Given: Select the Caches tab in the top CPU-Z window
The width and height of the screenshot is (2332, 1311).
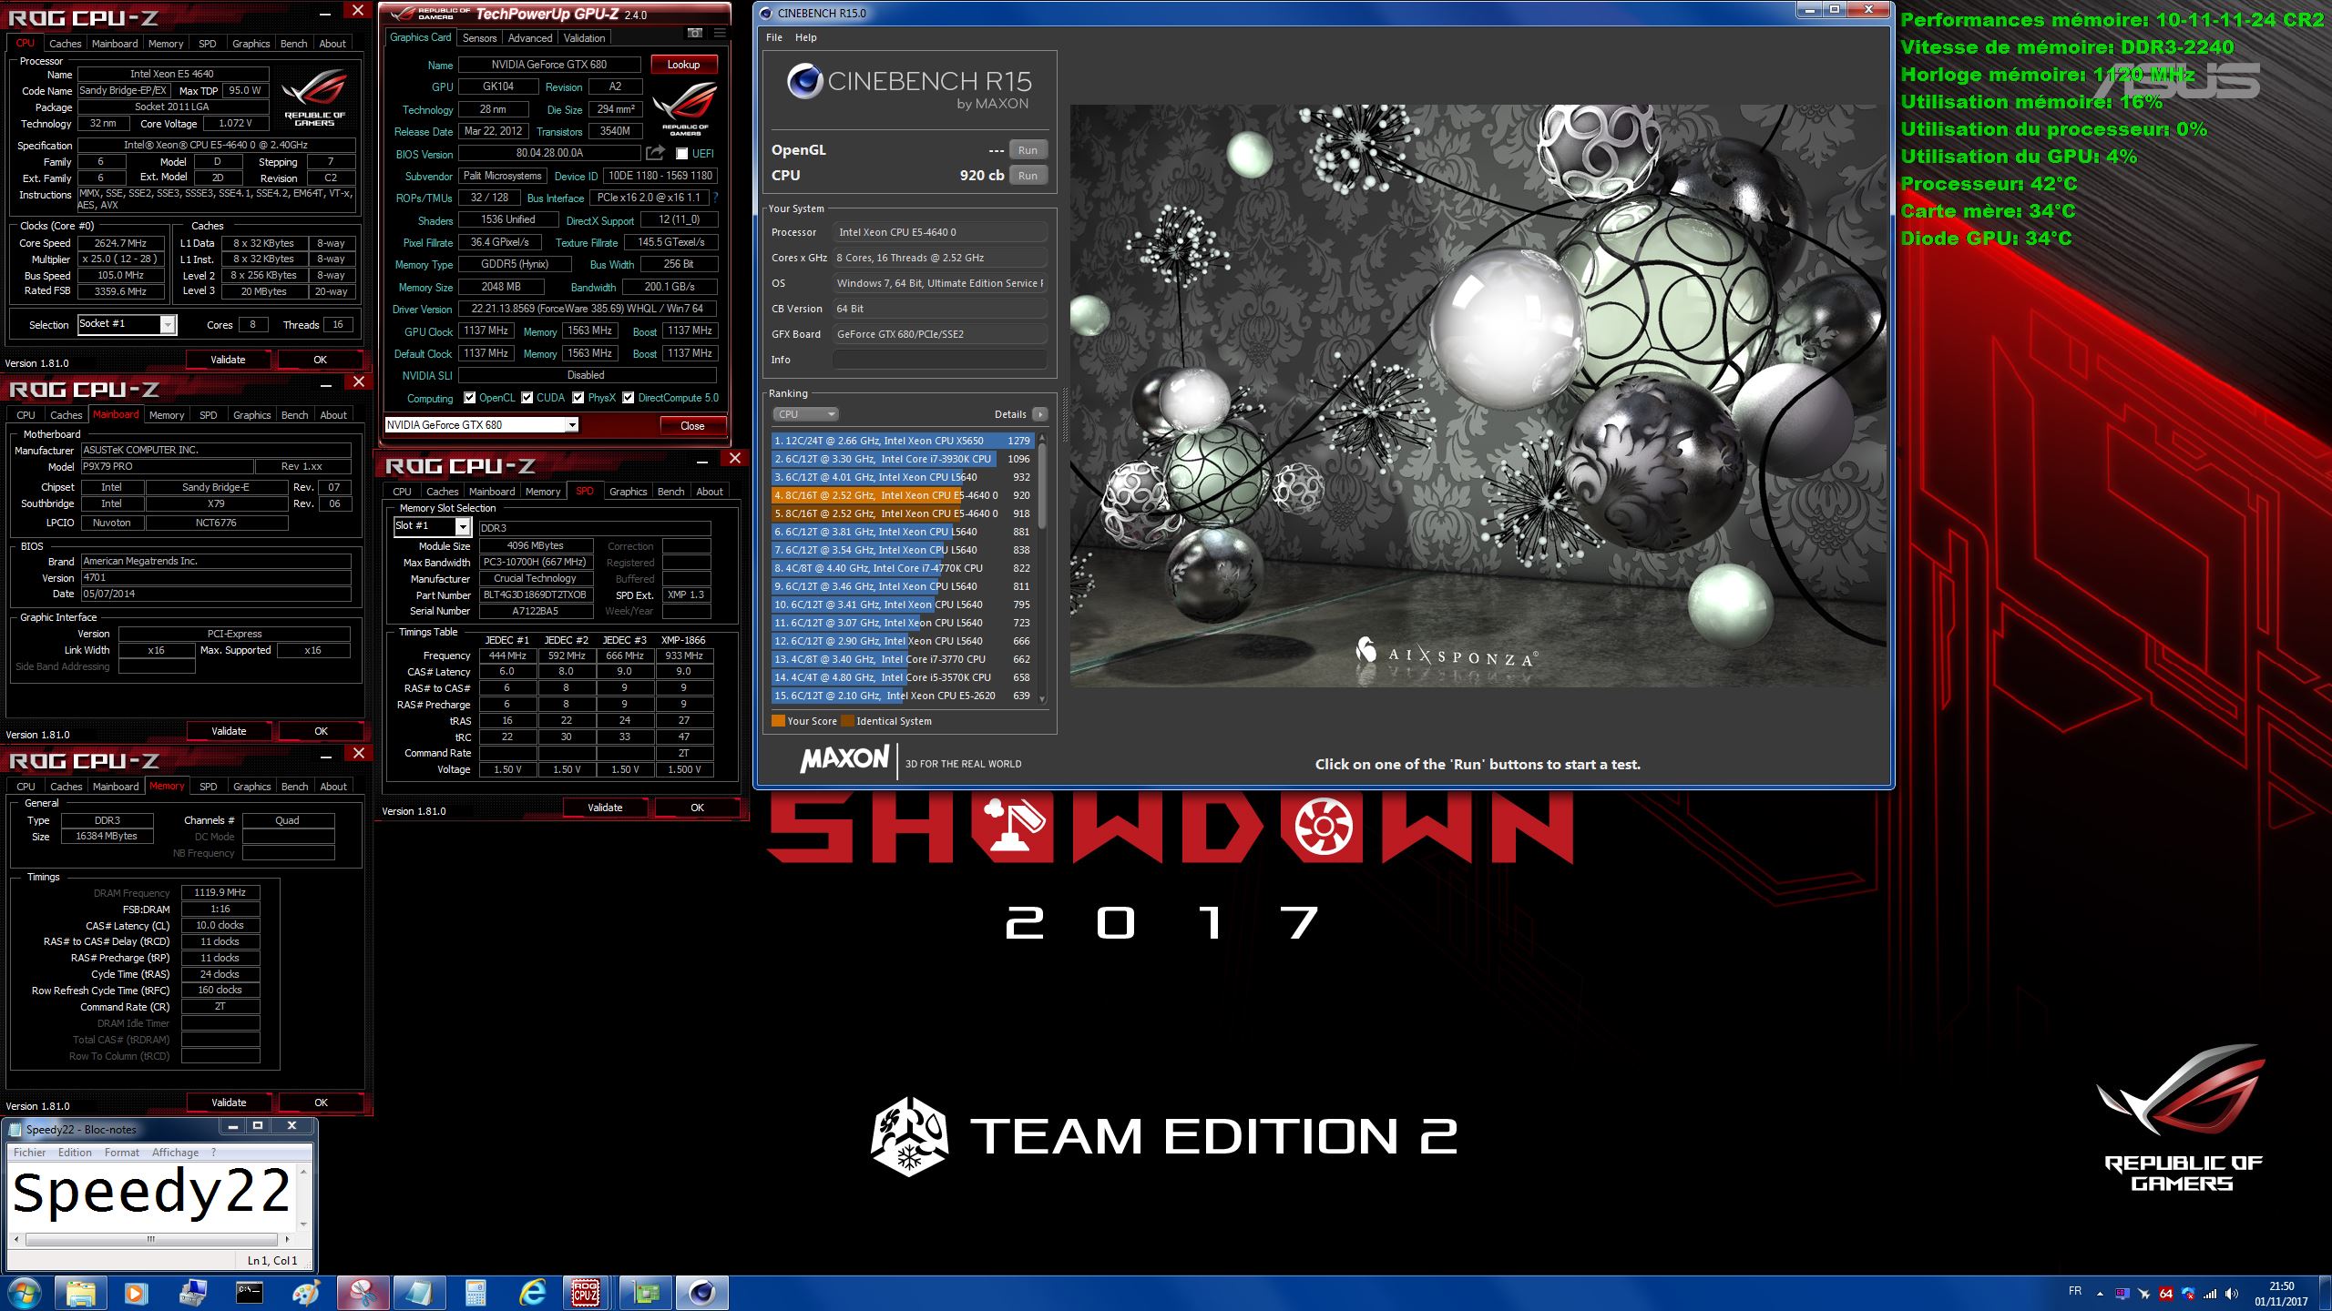Looking at the screenshot, I should pos(66,44).
